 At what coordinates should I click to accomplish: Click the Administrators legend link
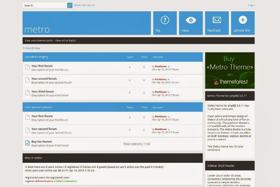pyautogui.click(x=44, y=181)
